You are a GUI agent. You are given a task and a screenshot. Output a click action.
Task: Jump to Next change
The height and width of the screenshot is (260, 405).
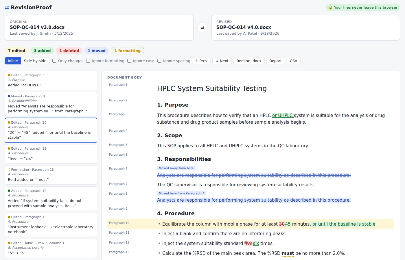[222, 61]
